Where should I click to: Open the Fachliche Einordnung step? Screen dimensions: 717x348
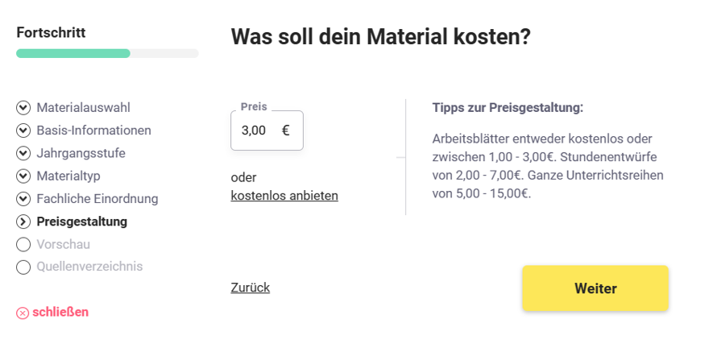[x=97, y=199]
